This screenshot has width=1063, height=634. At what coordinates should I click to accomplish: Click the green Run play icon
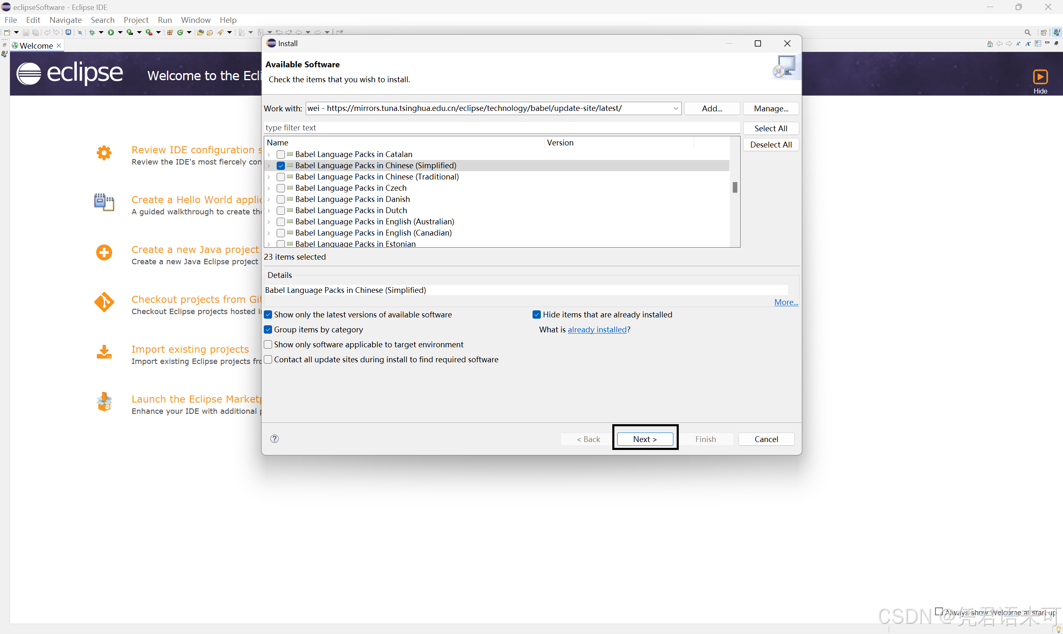click(x=111, y=32)
